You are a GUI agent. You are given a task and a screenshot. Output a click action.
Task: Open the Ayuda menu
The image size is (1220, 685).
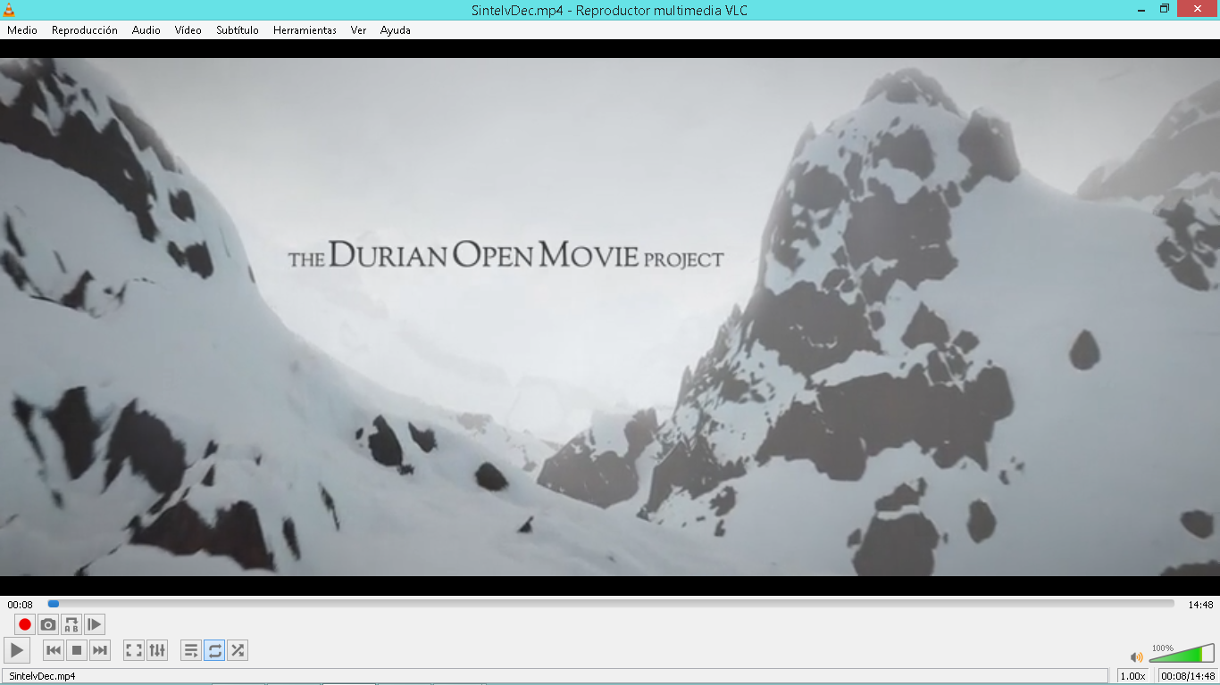pos(396,30)
